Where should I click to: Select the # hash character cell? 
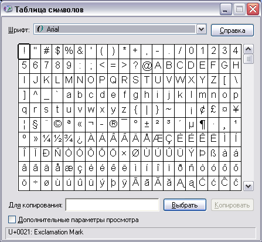coord(46,52)
